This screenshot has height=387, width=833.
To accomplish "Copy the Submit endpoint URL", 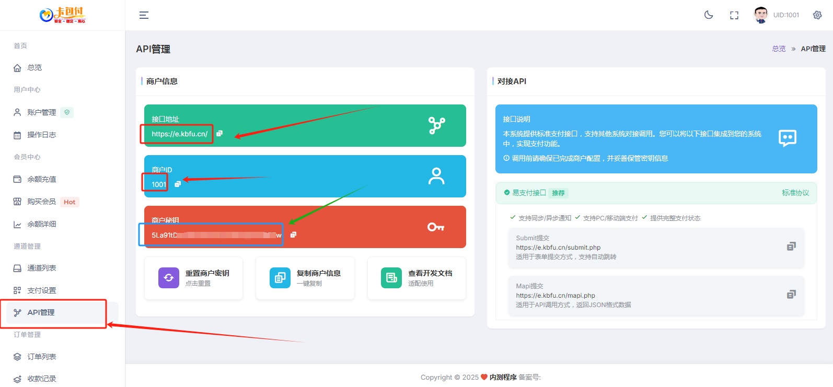I will click(791, 247).
